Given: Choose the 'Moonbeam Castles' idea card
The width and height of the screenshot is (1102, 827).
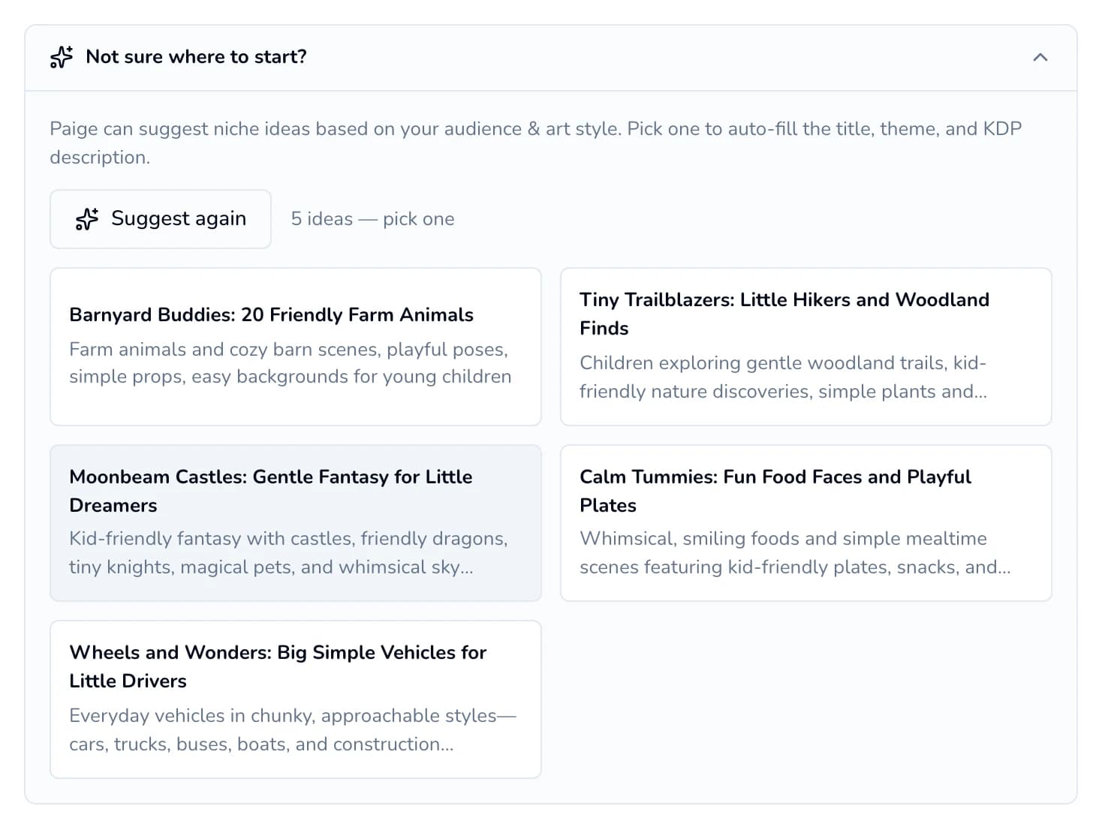Looking at the screenshot, I should pos(296,523).
